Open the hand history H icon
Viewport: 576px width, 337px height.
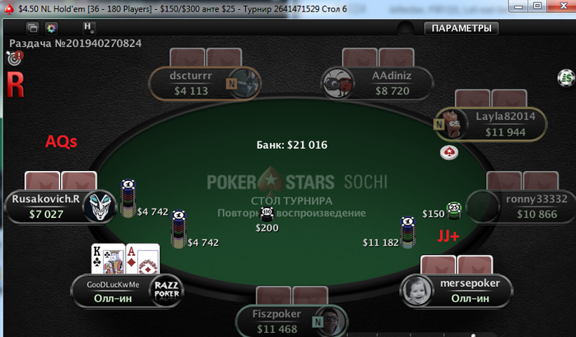coord(88,27)
